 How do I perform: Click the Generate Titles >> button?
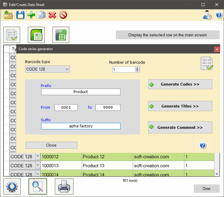click(180, 106)
